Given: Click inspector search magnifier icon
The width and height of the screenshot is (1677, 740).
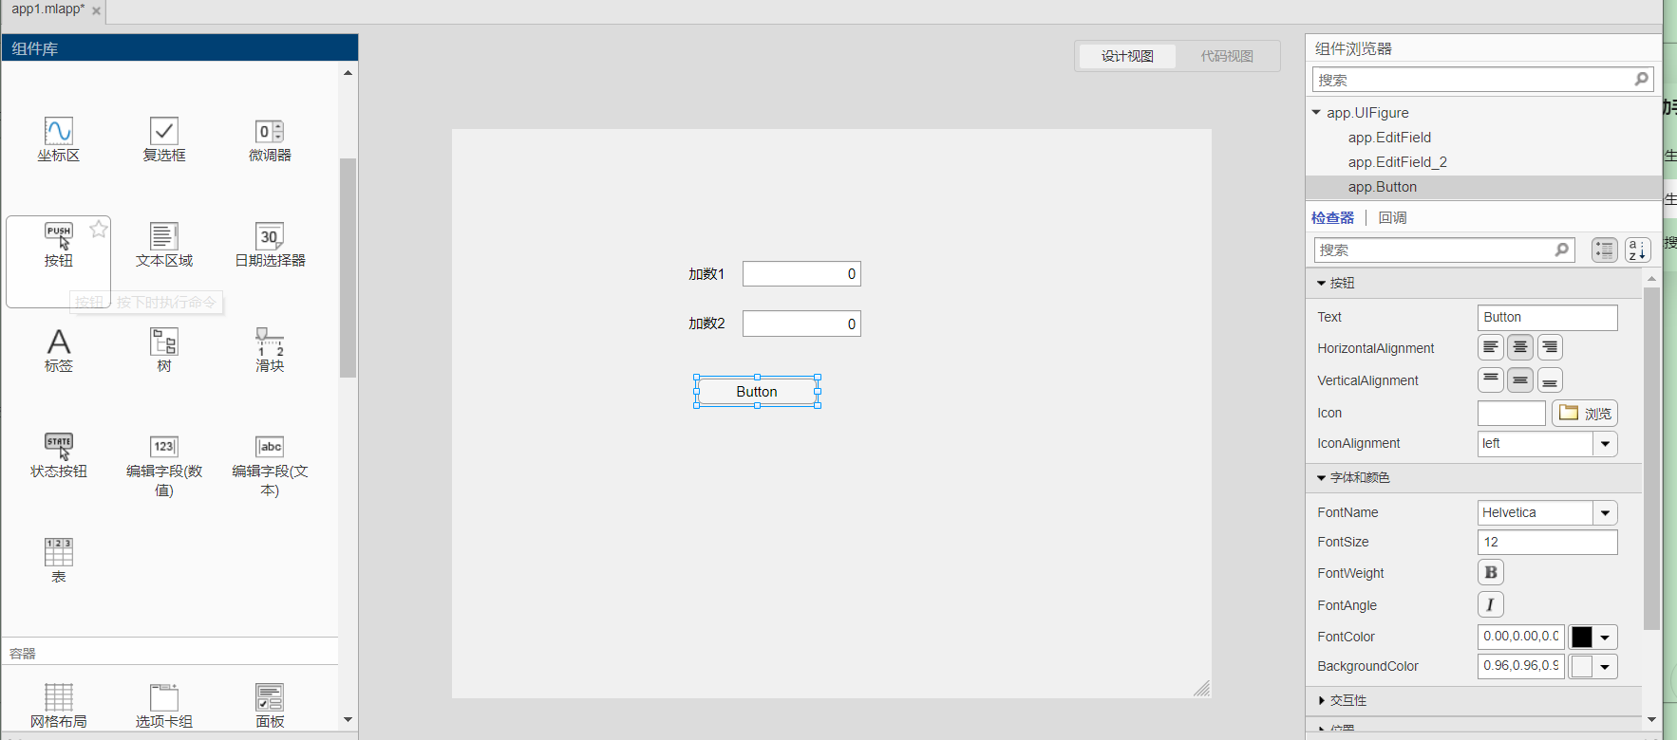Looking at the screenshot, I should [1561, 250].
